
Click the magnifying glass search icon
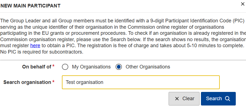227,99
